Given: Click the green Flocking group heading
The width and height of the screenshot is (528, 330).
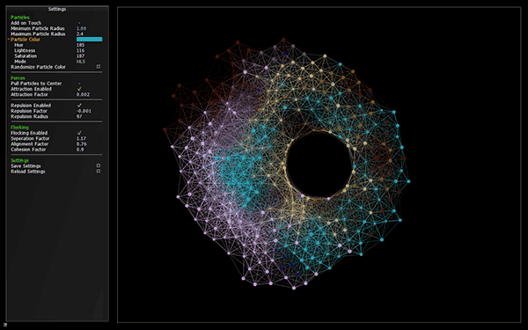Looking at the screenshot, I should coord(19,128).
